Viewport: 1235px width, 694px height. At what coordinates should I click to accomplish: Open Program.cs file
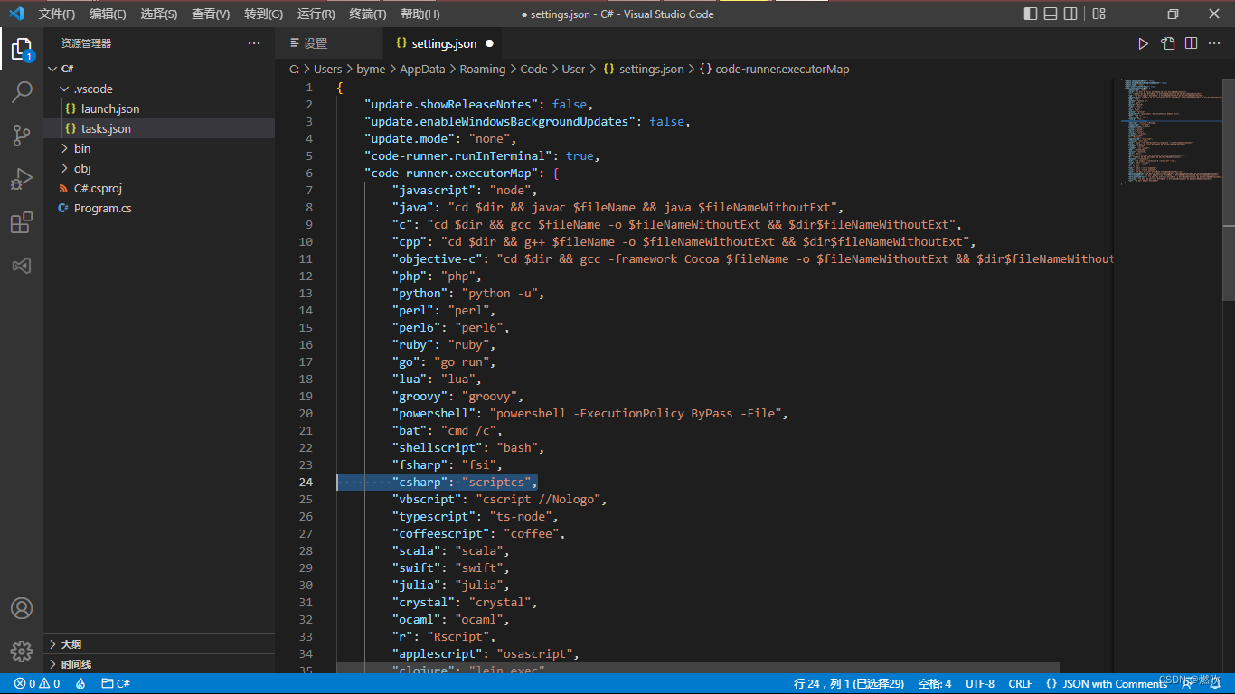159,208
